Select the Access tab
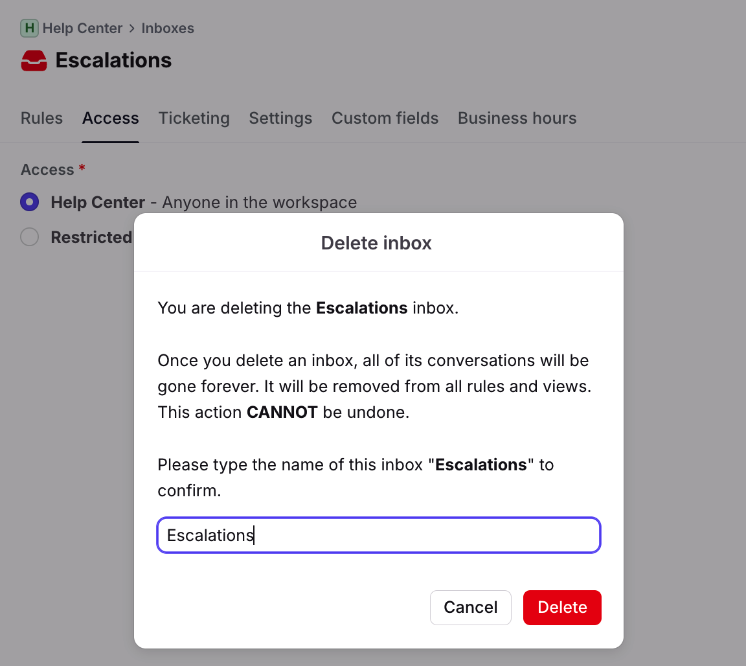The width and height of the screenshot is (746, 666). [x=110, y=119]
